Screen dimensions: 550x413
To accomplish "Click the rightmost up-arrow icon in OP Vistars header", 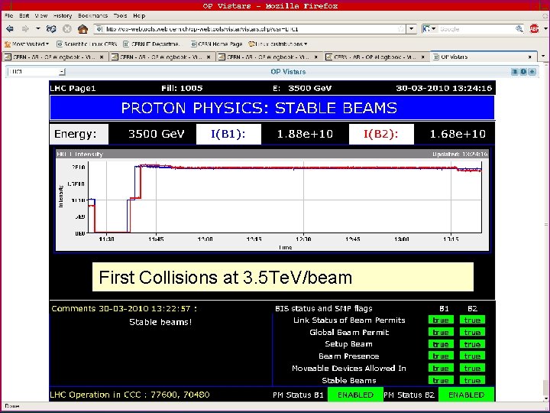I will [x=532, y=72].
